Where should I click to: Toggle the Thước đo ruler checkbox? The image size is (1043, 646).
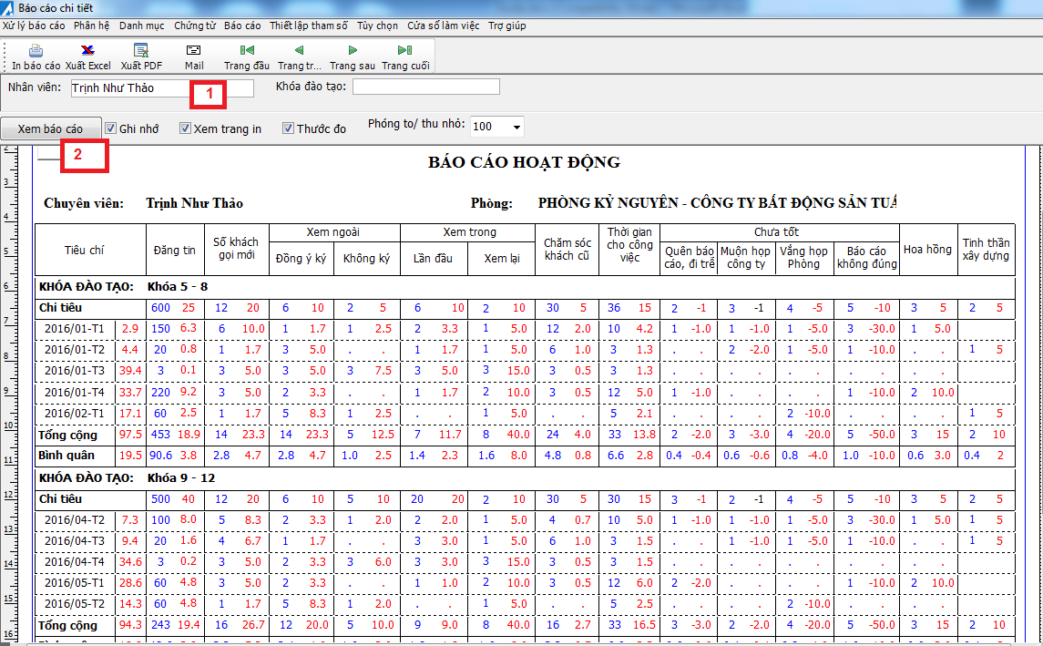click(x=288, y=128)
